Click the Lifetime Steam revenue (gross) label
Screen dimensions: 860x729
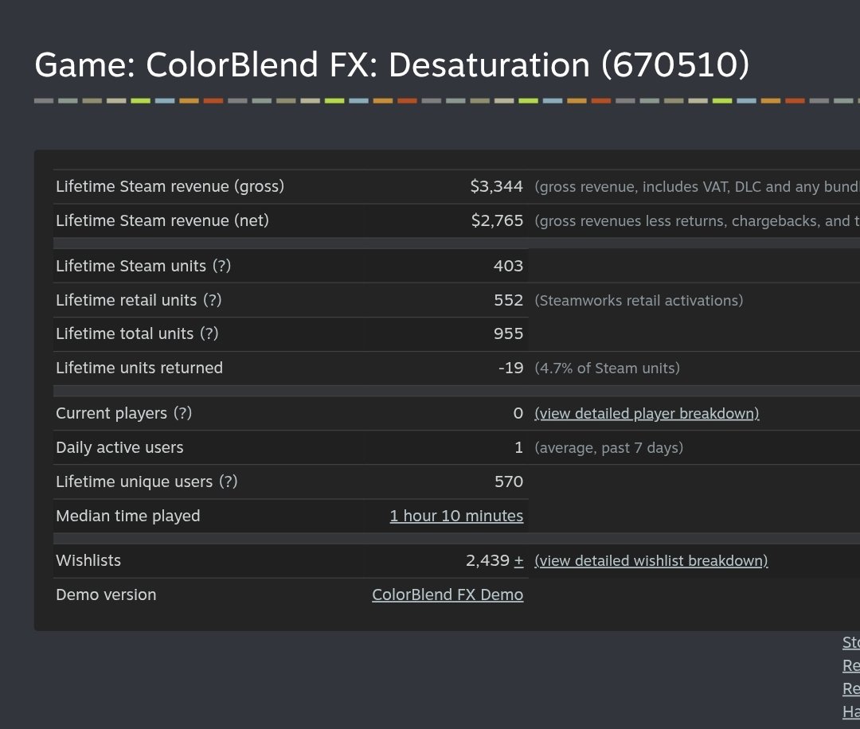click(x=170, y=186)
